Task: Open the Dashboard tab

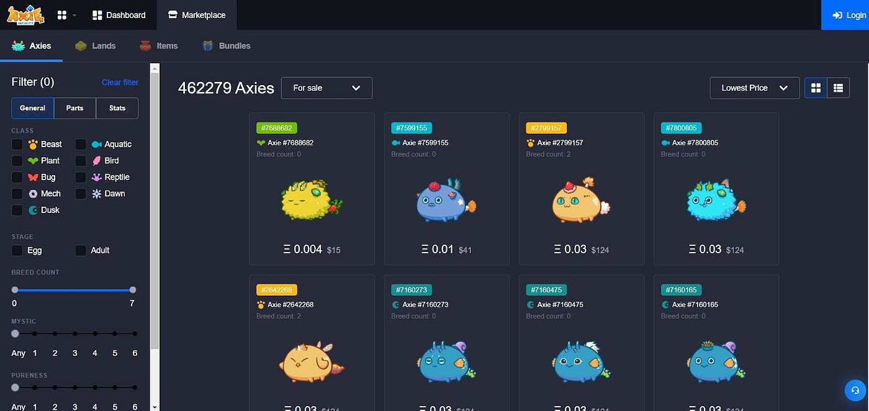Action: [x=119, y=15]
